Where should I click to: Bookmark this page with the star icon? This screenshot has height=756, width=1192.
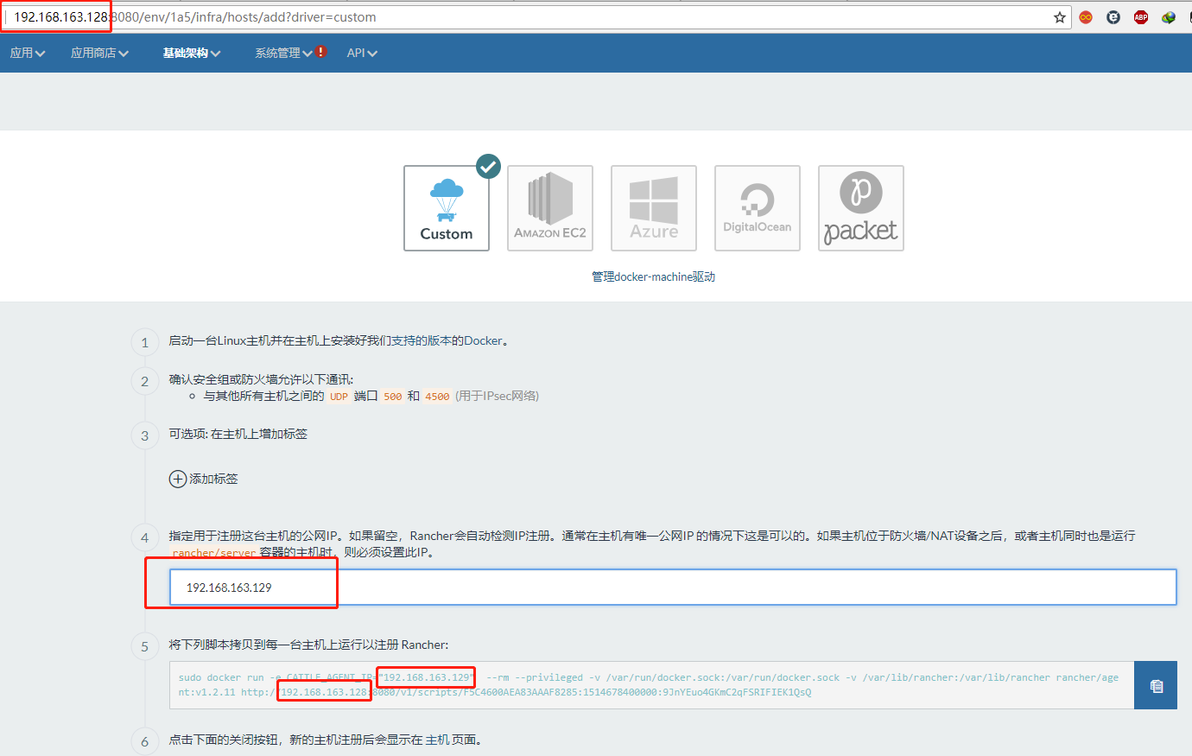pyautogui.click(x=1059, y=17)
